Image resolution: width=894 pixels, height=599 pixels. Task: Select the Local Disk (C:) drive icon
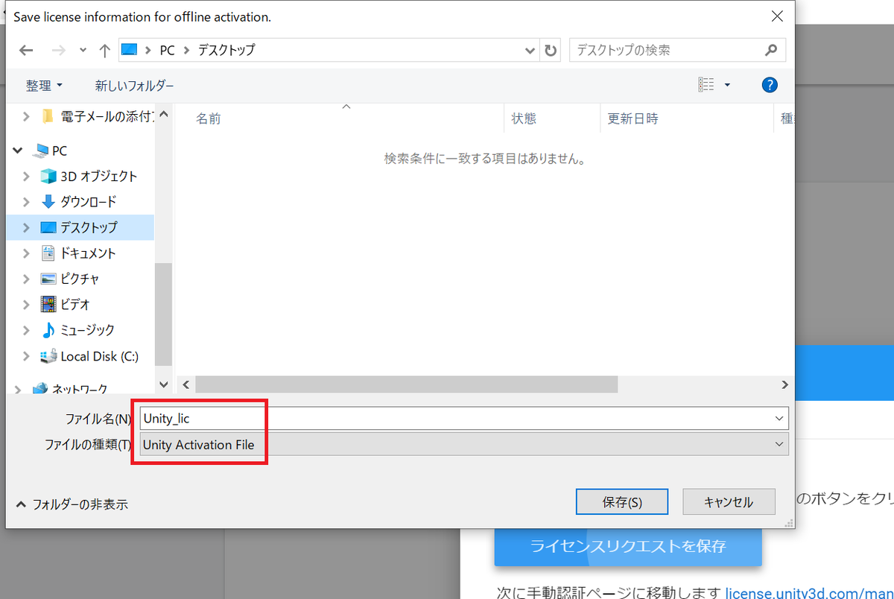coord(48,356)
